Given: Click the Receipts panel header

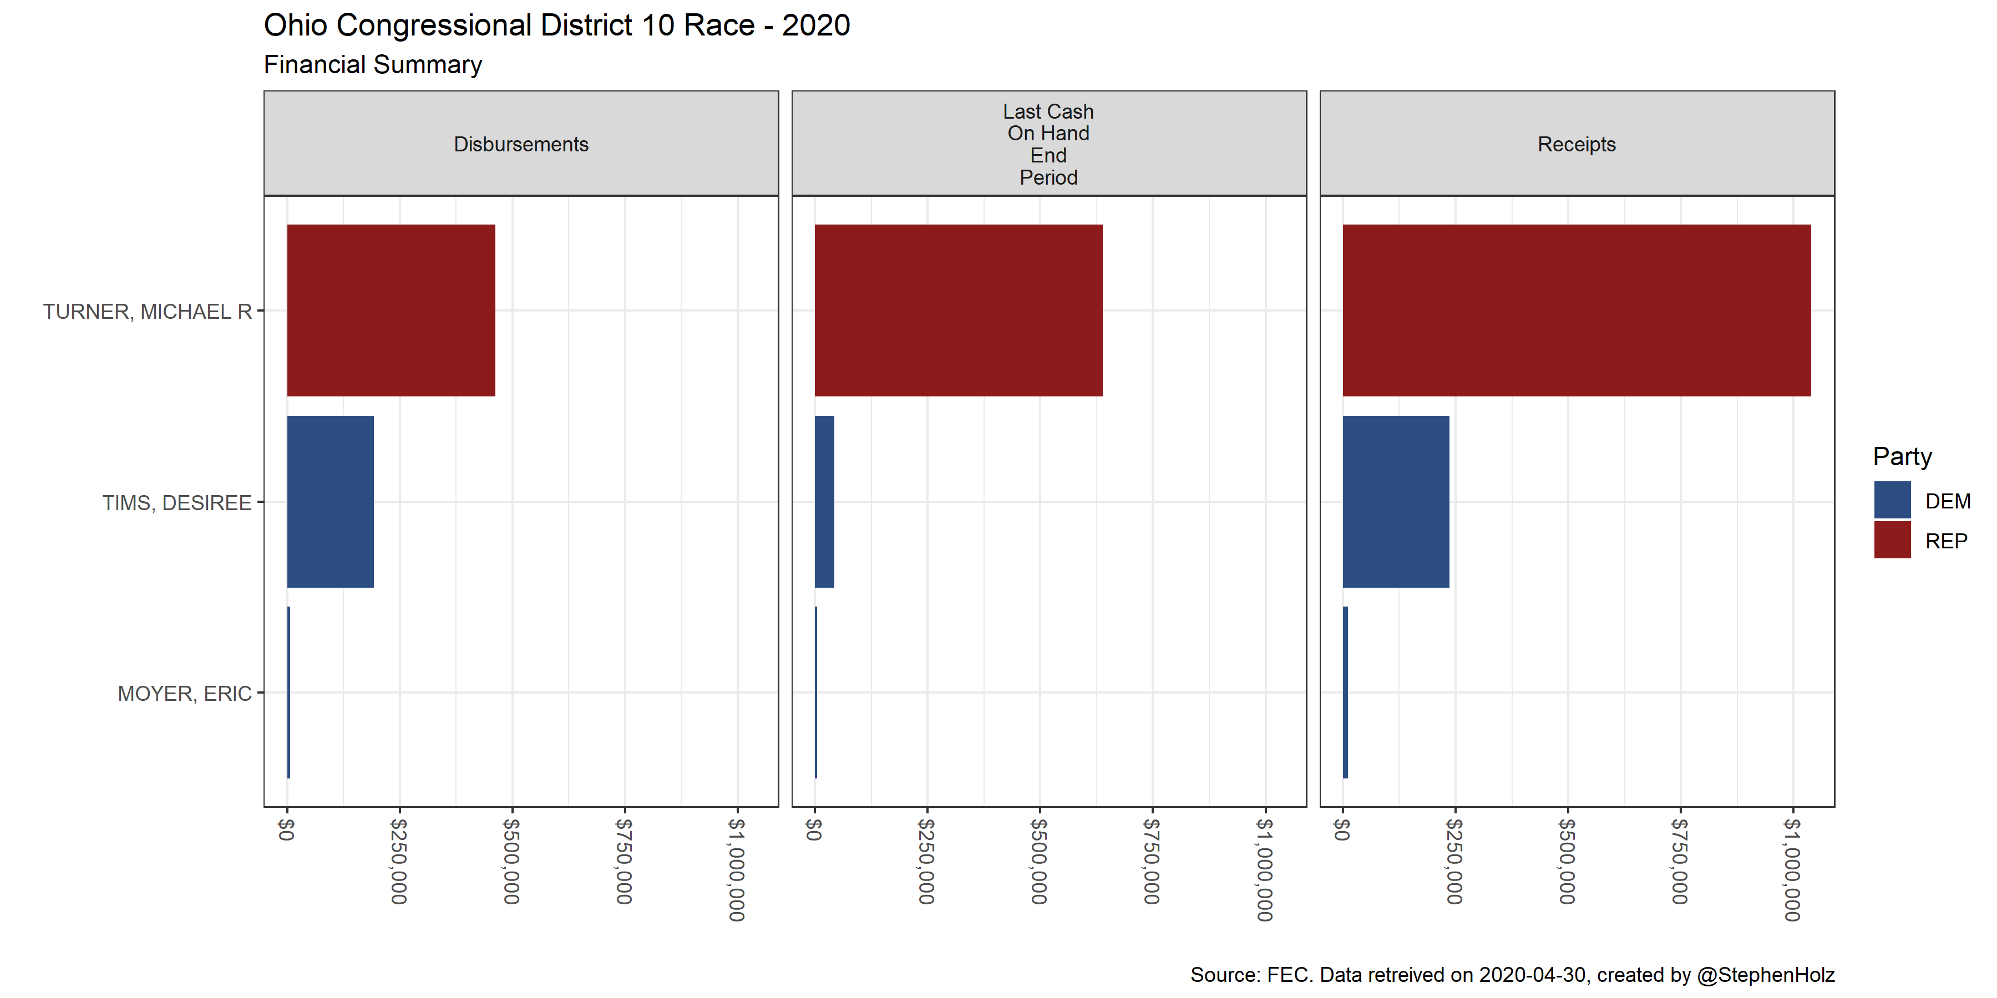Looking at the screenshot, I should [x=1576, y=144].
